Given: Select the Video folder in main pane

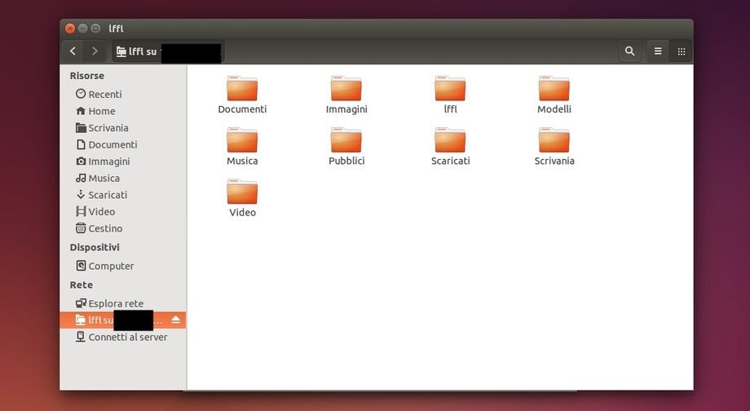Looking at the screenshot, I should click(242, 192).
